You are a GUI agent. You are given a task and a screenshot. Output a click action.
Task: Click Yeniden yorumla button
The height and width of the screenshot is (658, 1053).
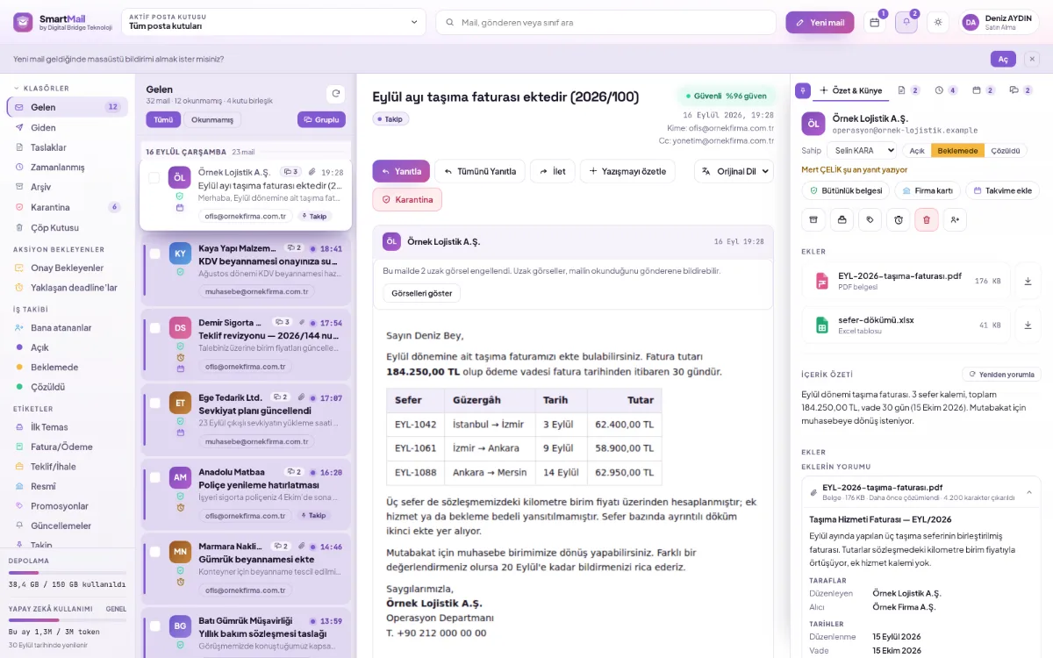(x=1001, y=375)
